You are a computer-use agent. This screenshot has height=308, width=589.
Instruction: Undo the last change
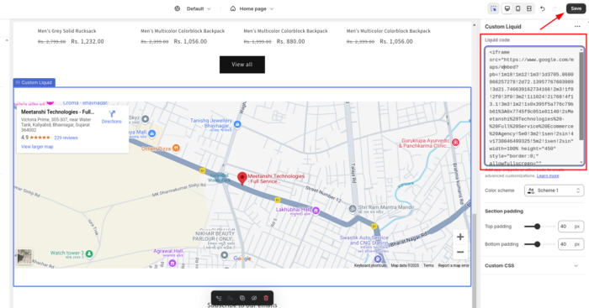coord(543,8)
